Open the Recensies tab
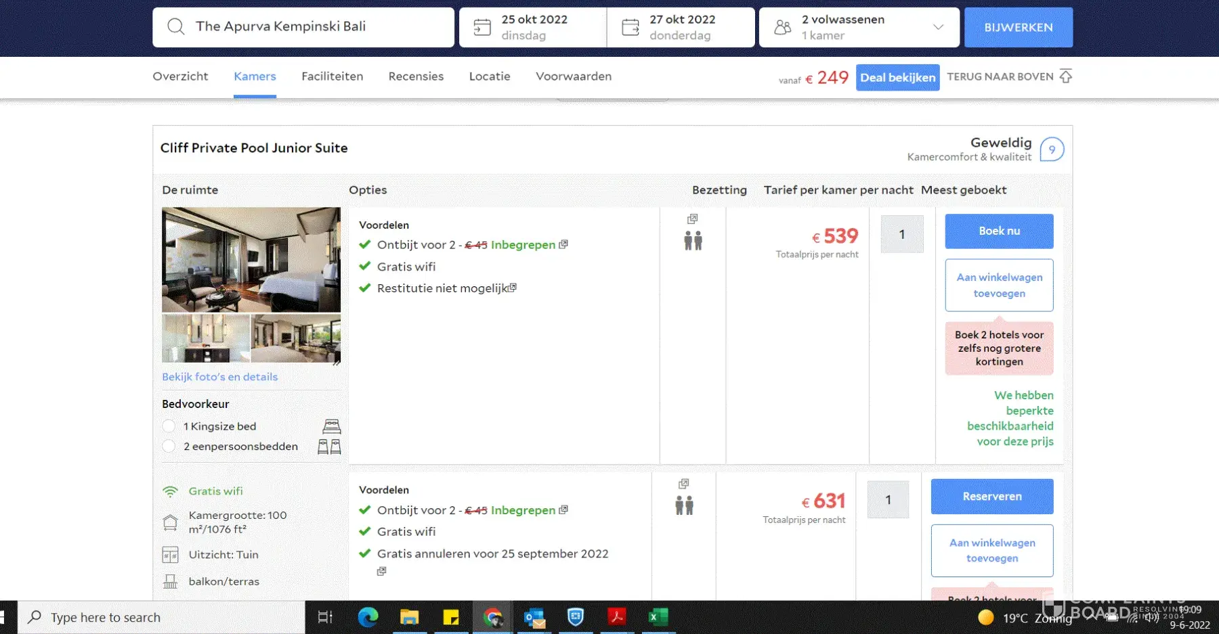Screen dimensions: 1219x634 click(x=416, y=76)
